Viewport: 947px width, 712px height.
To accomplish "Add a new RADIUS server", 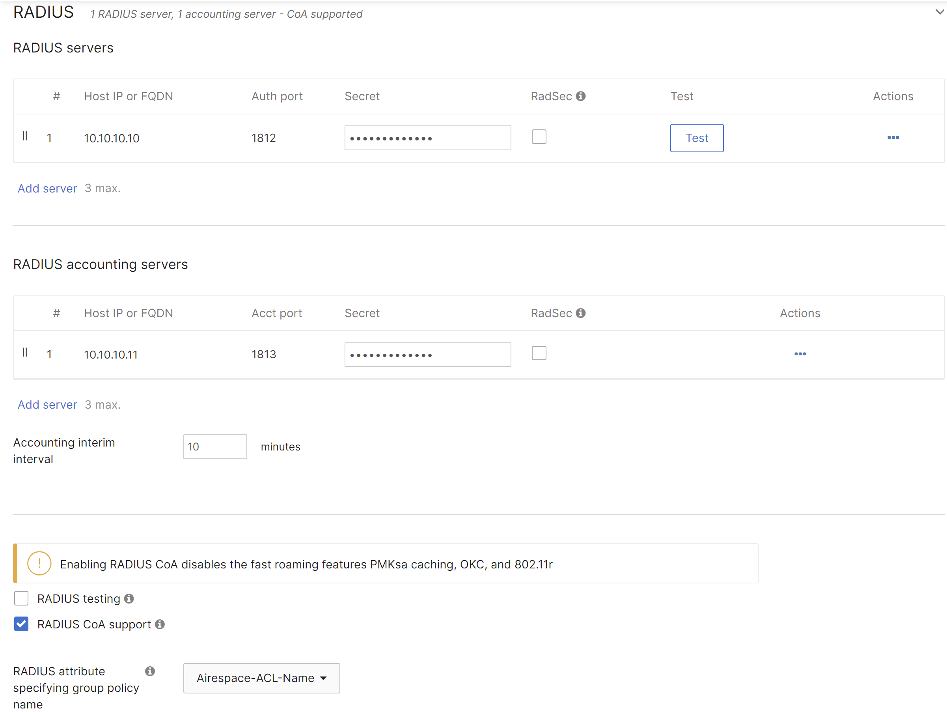I will coord(47,189).
